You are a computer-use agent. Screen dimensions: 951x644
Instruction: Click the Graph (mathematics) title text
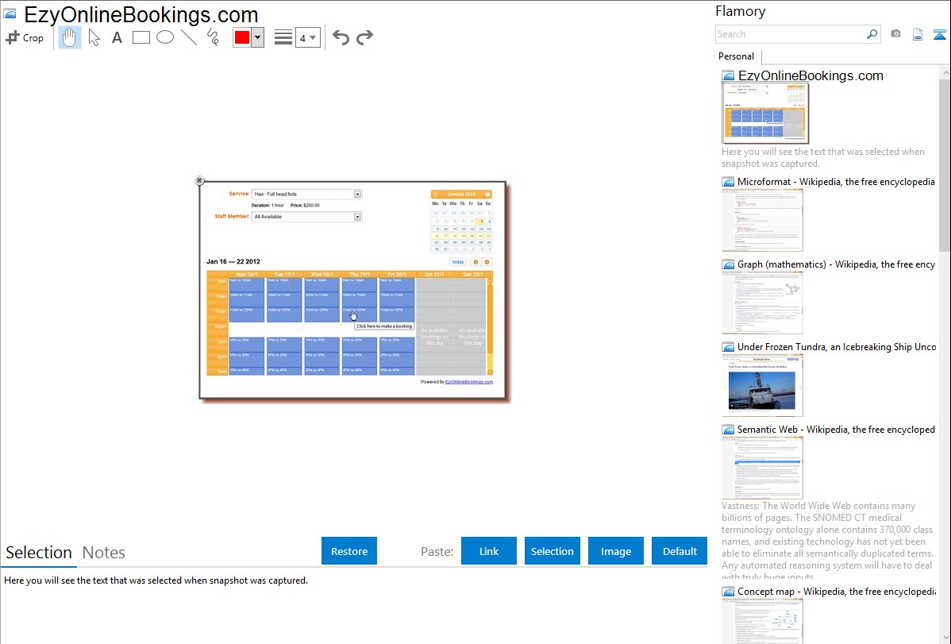836,264
